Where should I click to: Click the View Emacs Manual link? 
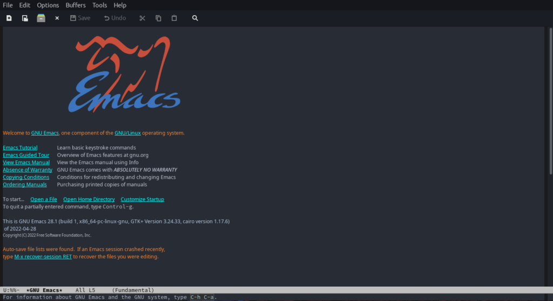26,163
